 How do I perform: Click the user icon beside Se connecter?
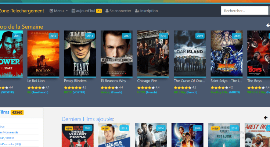[107, 11]
